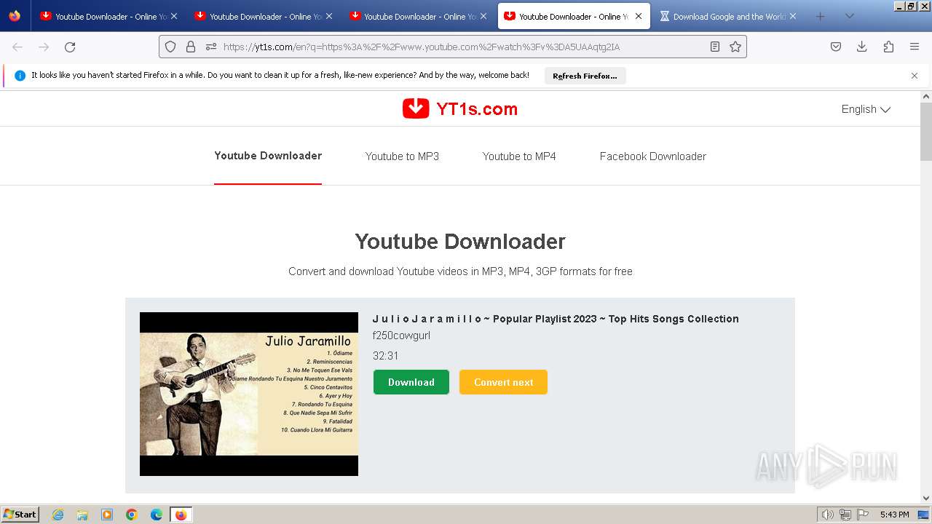
Task: Expand the list all tabs chevron
Action: [x=850, y=16]
